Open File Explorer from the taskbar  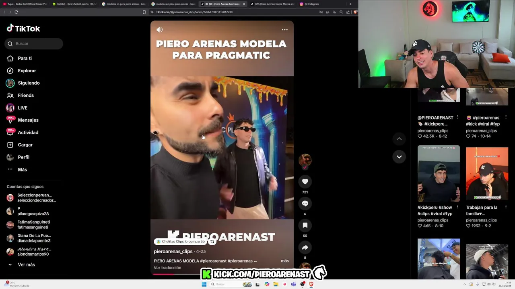(x=276, y=284)
